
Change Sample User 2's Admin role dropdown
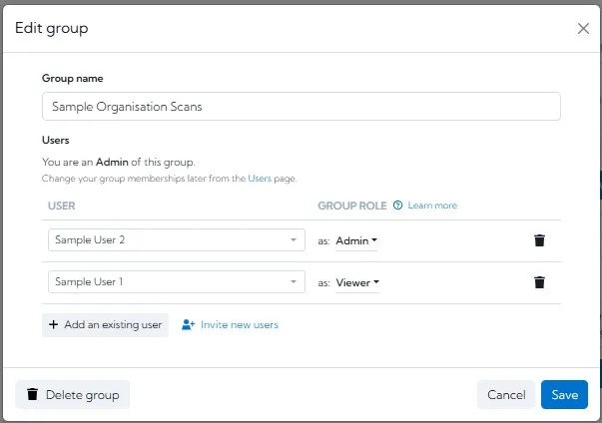pyautogui.click(x=356, y=240)
